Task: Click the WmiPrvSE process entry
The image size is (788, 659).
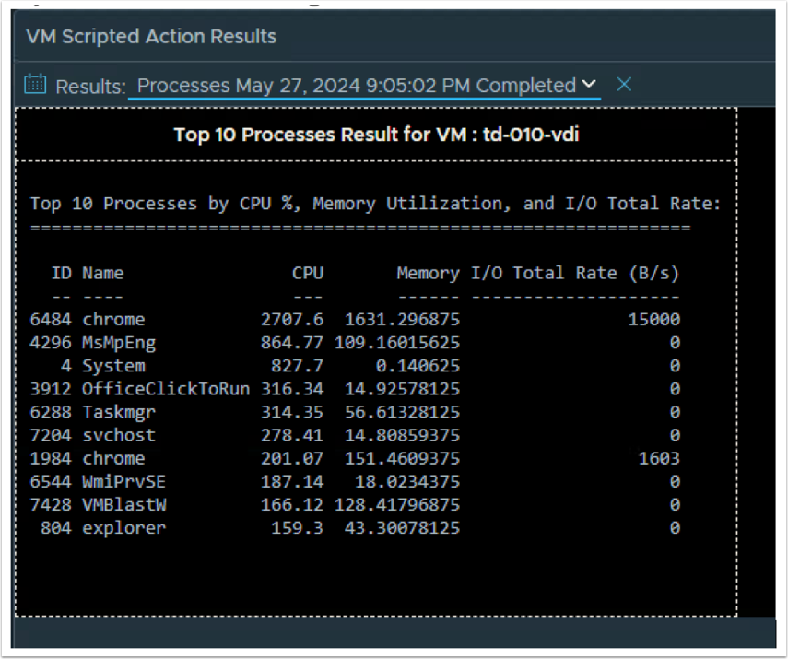Action: pyautogui.click(x=123, y=482)
